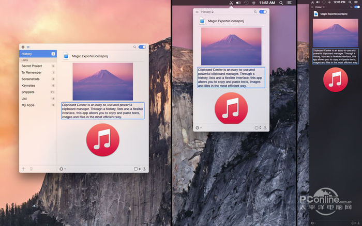This screenshot has width=362, height=226.
Task: Open the Screenshots list in the sidebar
Action: coord(32,79)
